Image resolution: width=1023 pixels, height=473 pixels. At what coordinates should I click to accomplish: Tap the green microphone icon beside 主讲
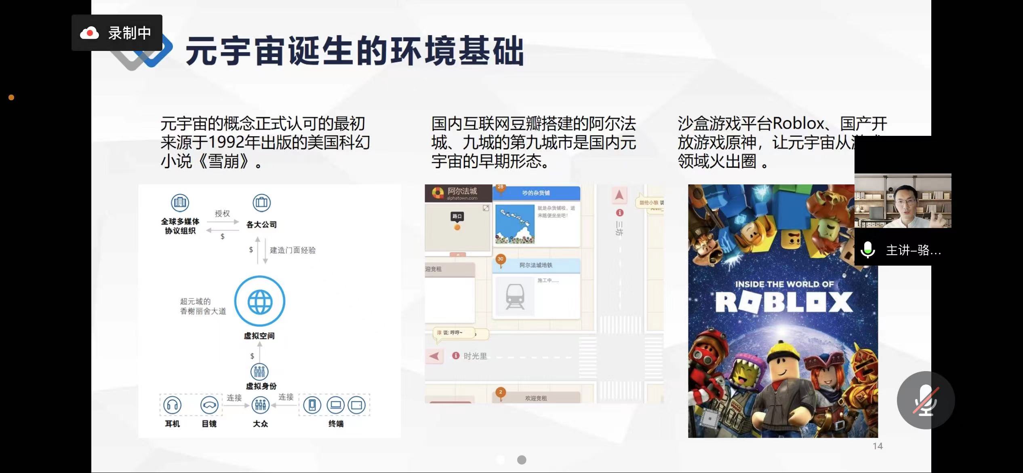867,250
